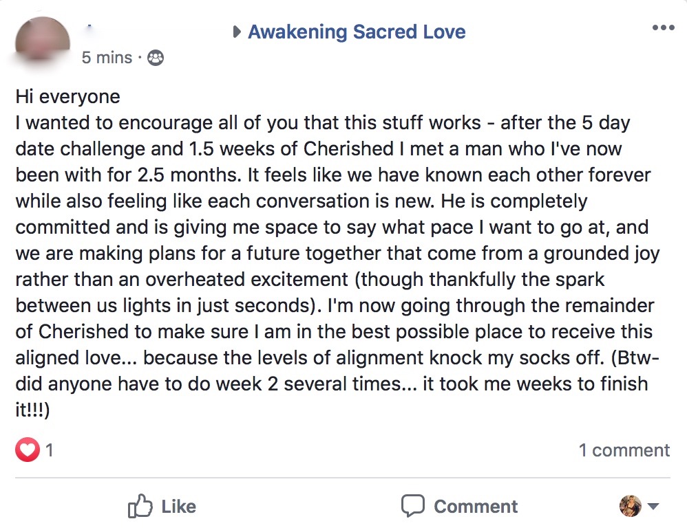Open the three-dot post options menu
Screen dimensions: 687x530
[663, 27]
